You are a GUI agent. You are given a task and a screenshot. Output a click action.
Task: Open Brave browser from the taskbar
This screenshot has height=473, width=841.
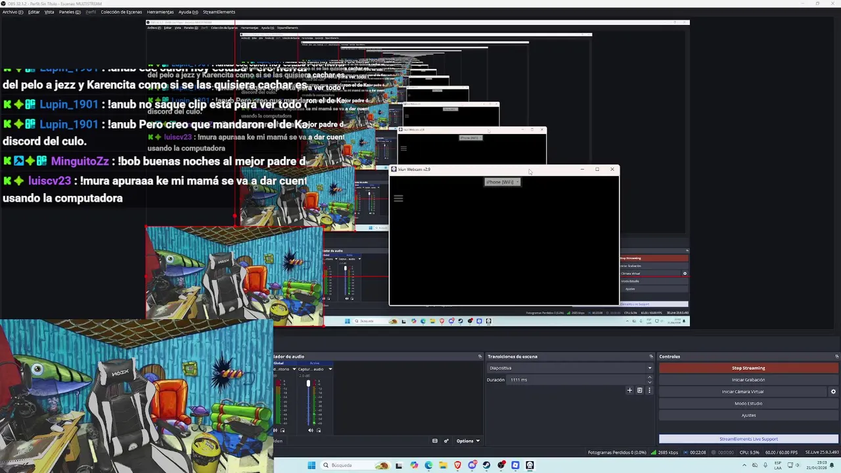coord(458,465)
